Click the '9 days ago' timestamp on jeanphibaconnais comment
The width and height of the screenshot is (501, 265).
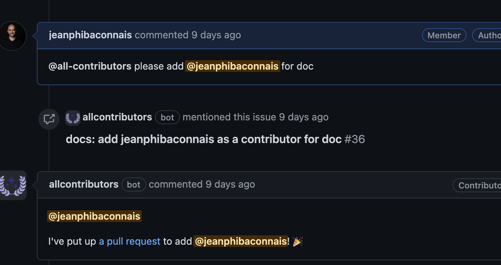(216, 35)
